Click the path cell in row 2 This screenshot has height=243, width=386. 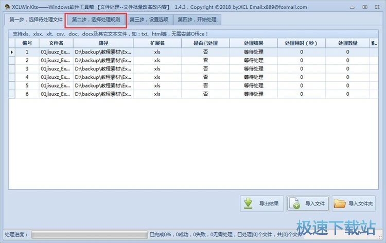(103, 60)
